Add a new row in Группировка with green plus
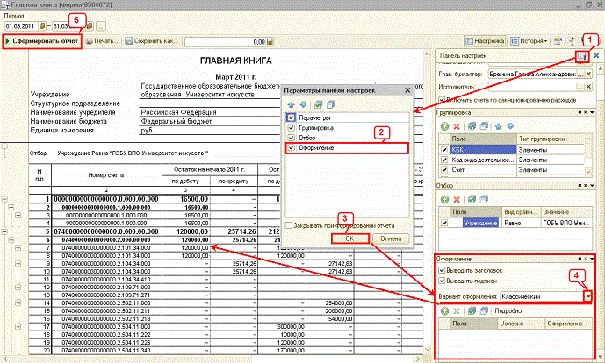Viewport: 605px width, 363px height. [445, 127]
